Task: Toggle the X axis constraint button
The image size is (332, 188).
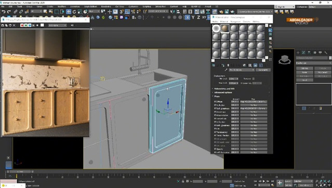Action: tap(188, 17)
